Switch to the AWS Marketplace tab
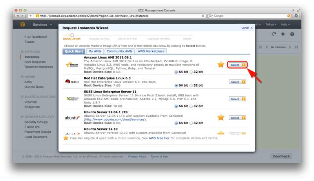314x181 pixels. [151, 51]
